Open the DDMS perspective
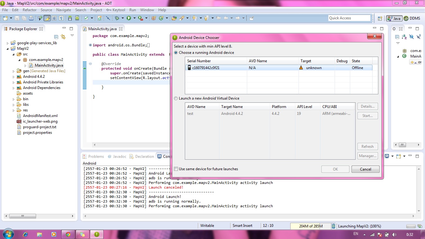425x239 pixels. [412, 18]
